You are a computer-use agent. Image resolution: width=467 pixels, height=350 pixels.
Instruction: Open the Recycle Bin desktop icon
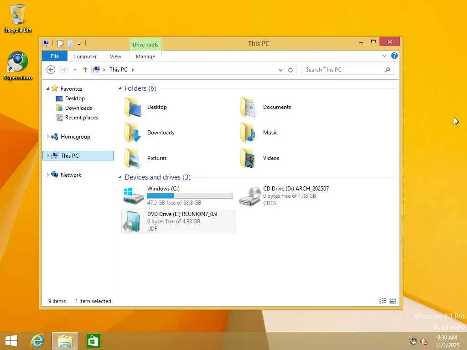pyautogui.click(x=18, y=18)
